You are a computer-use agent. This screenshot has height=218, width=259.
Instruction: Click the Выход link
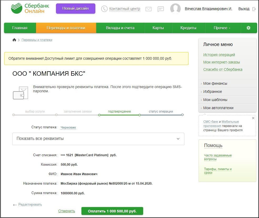point(244,9)
